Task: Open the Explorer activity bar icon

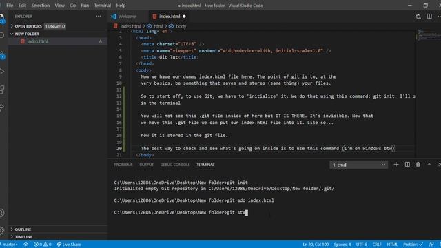Action: pos(2,19)
